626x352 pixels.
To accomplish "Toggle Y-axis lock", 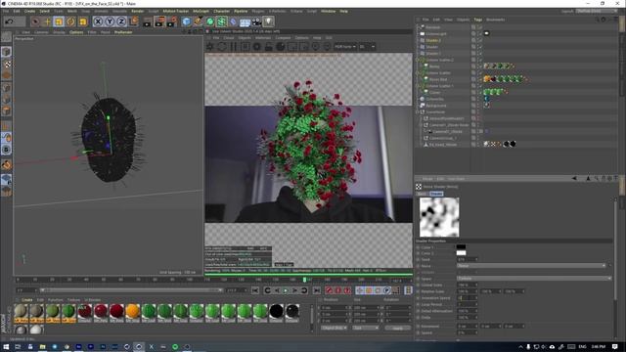I will (x=110, y=22).
